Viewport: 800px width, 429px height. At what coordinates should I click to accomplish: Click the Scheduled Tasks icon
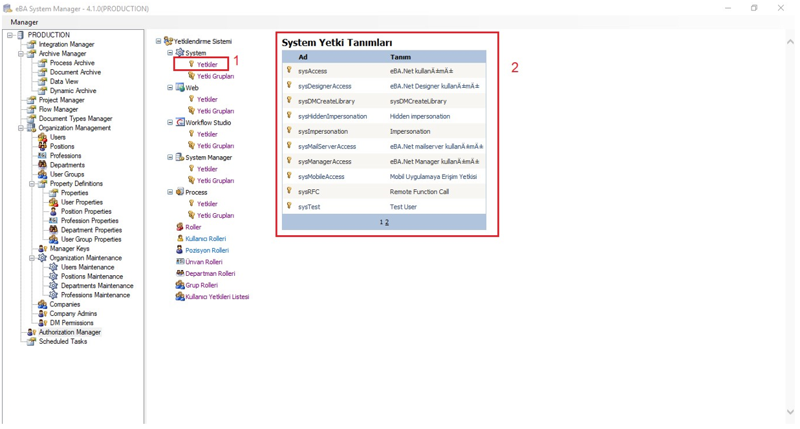click(31, 342)
